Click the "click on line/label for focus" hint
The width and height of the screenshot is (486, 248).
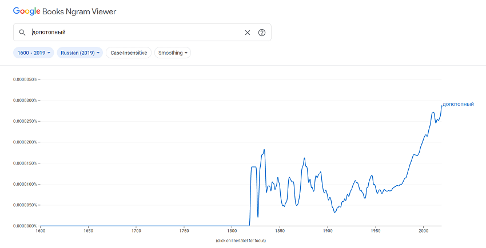(241, 241)
